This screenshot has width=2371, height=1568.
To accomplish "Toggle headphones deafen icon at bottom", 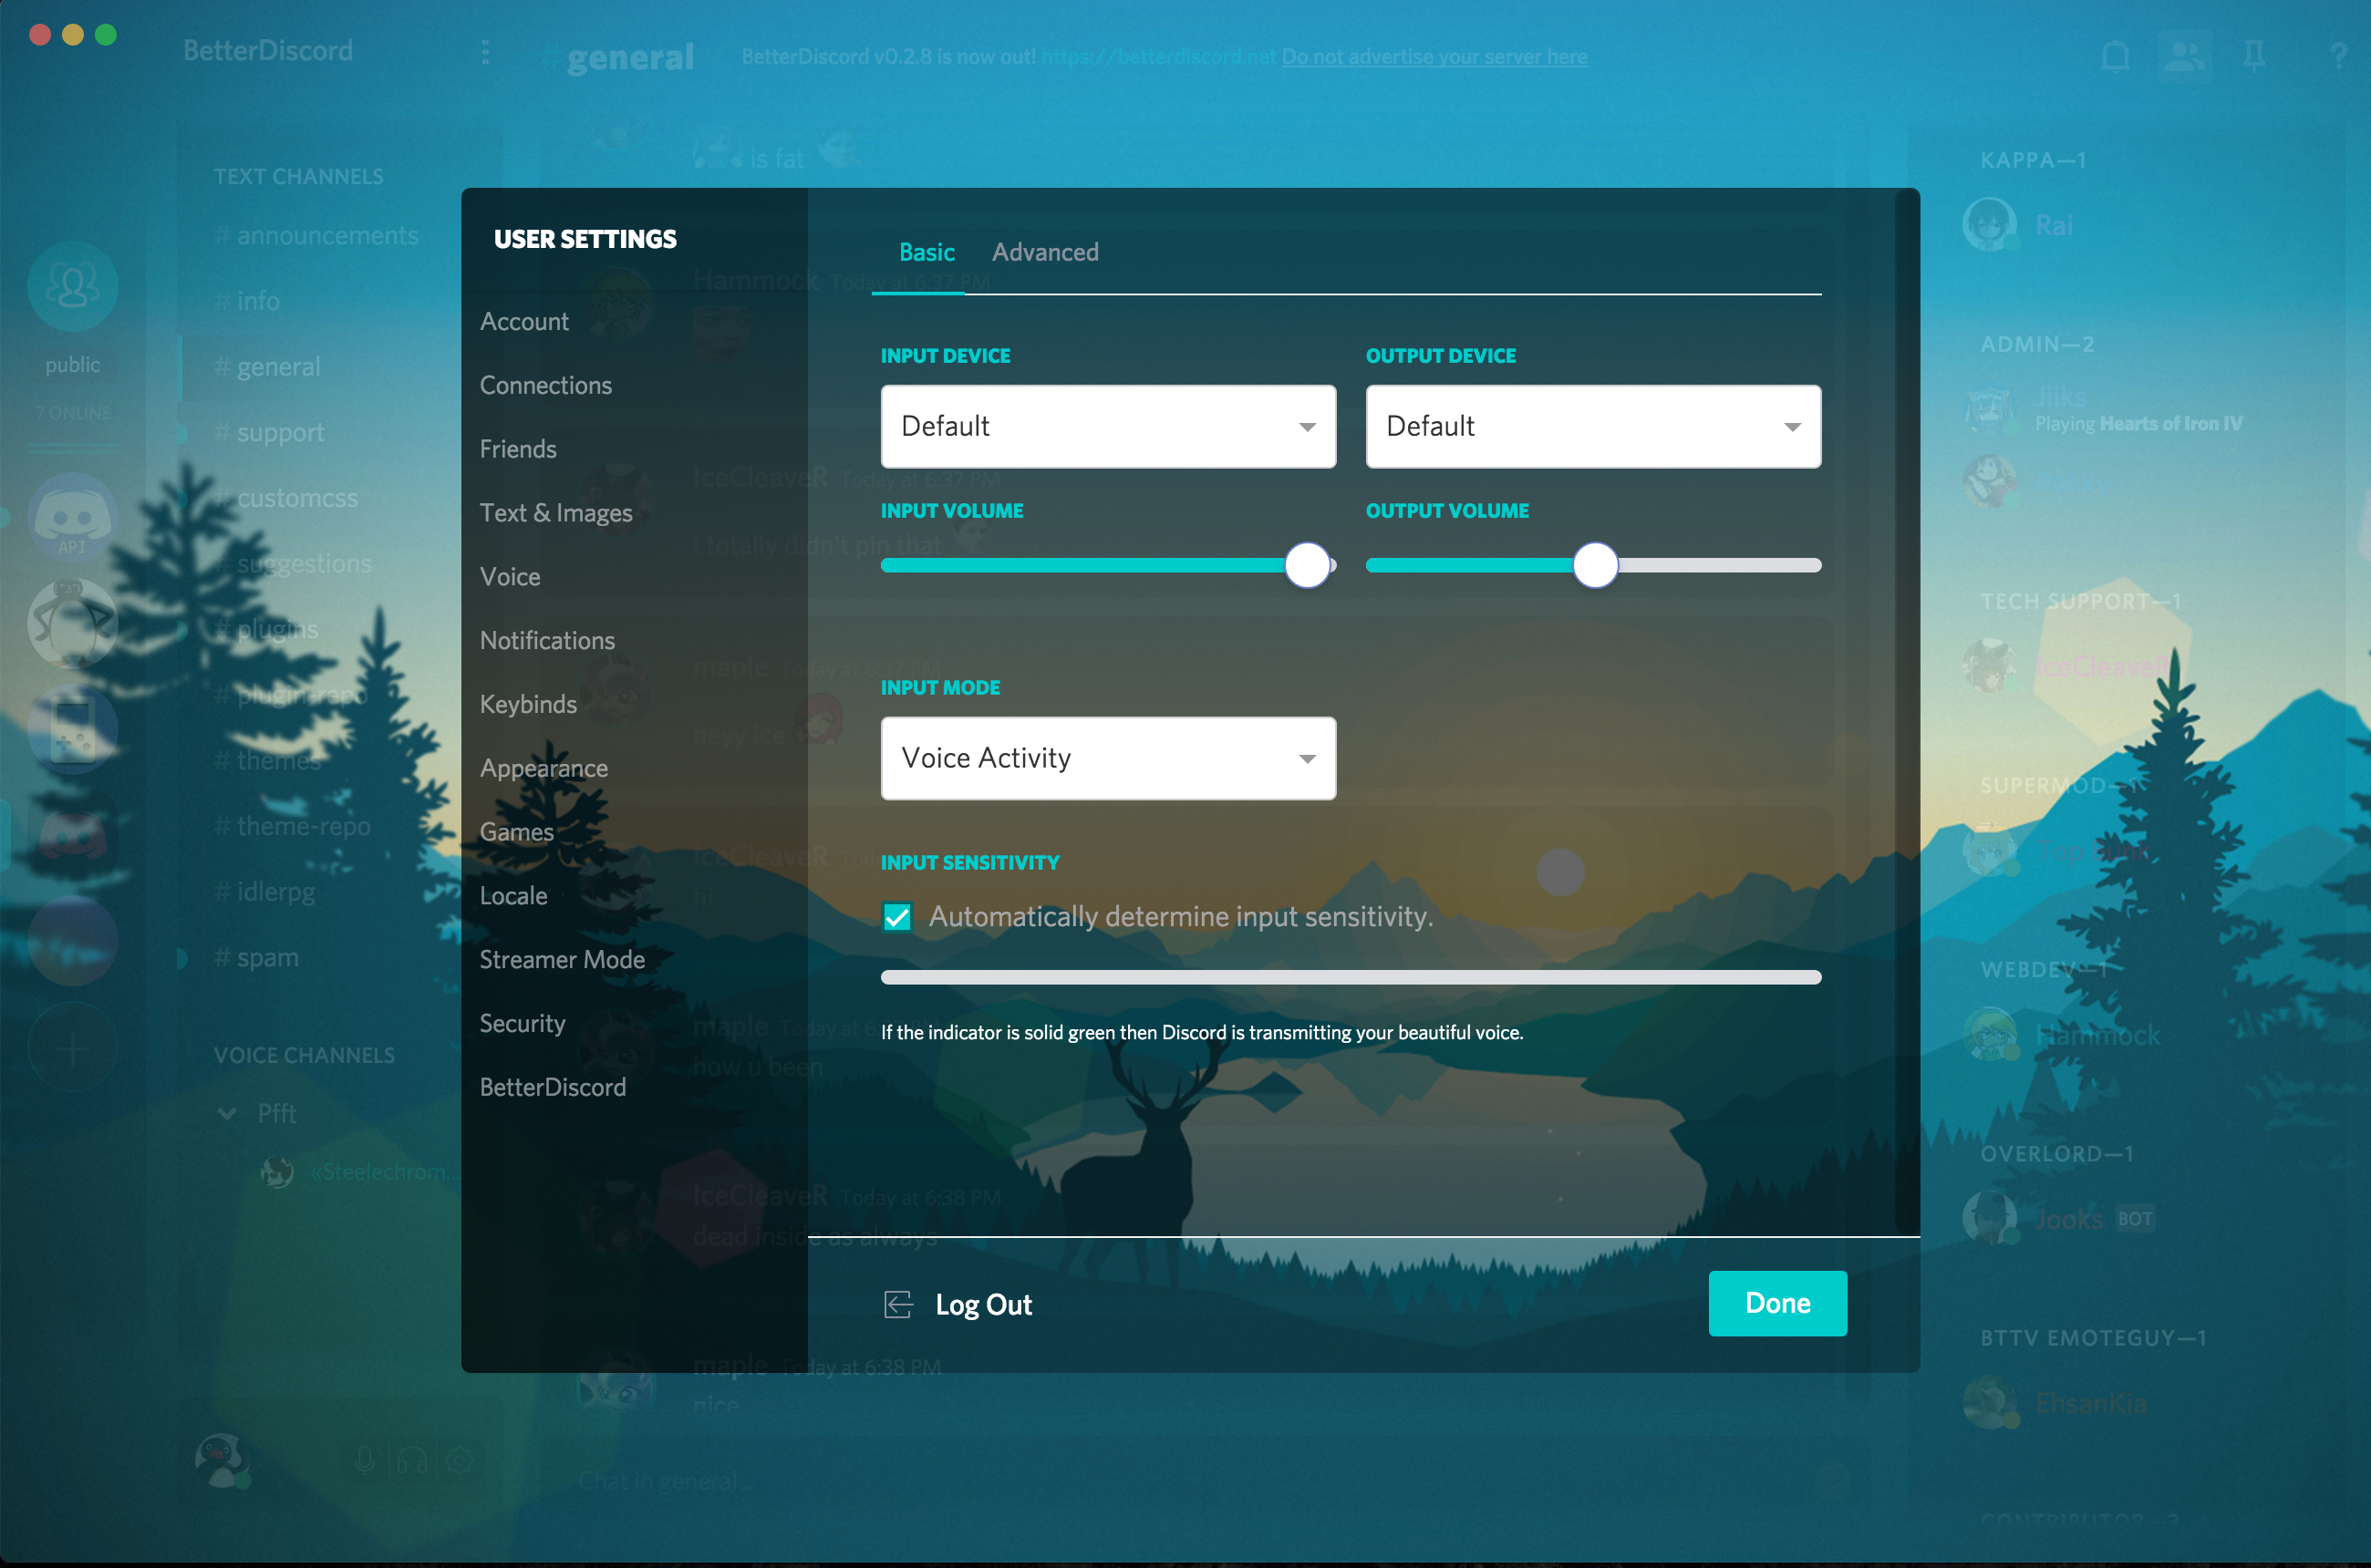I will (412, 1461).
